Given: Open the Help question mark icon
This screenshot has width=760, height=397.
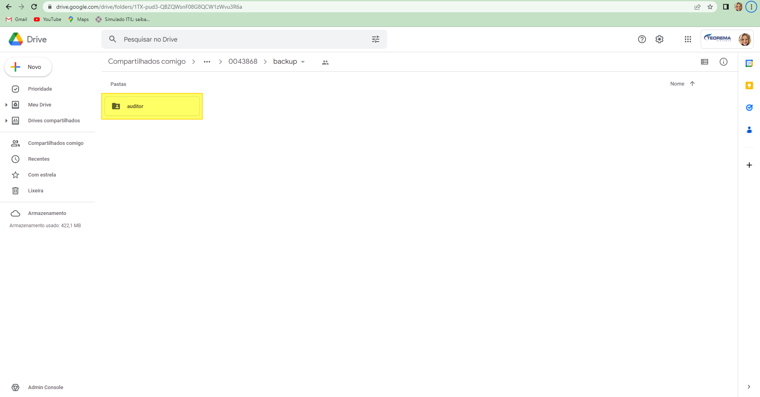Looking at the screenshot, I should coord(642,39).
